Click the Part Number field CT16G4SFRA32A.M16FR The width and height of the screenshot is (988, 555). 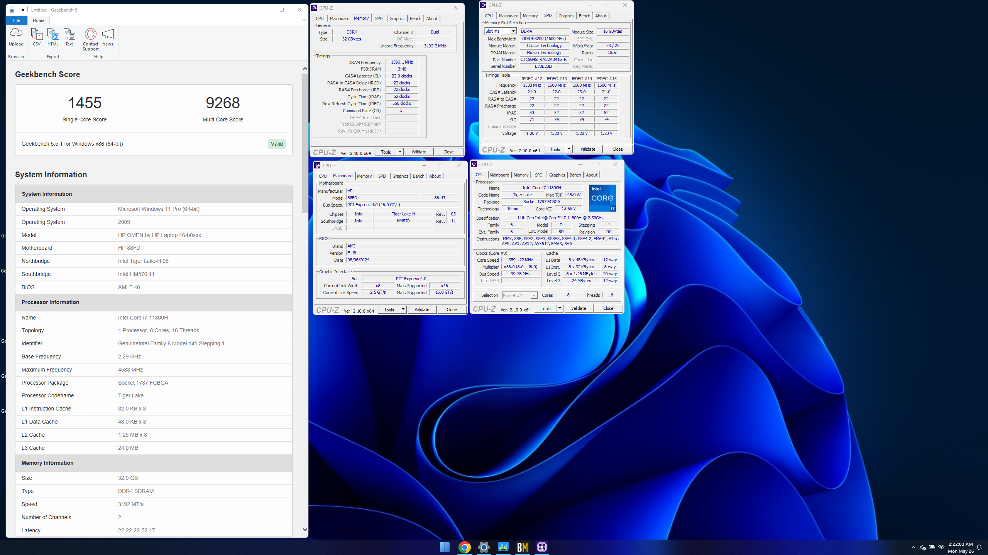tap(543, 59)
